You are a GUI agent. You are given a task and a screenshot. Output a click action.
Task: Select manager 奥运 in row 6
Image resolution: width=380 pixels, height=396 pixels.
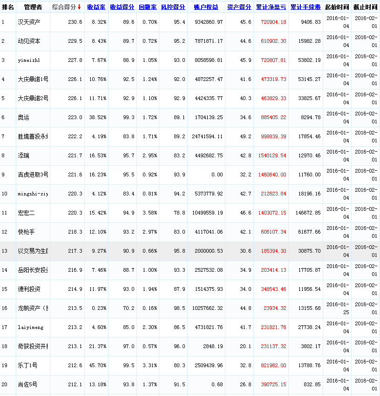click(23, 117)
